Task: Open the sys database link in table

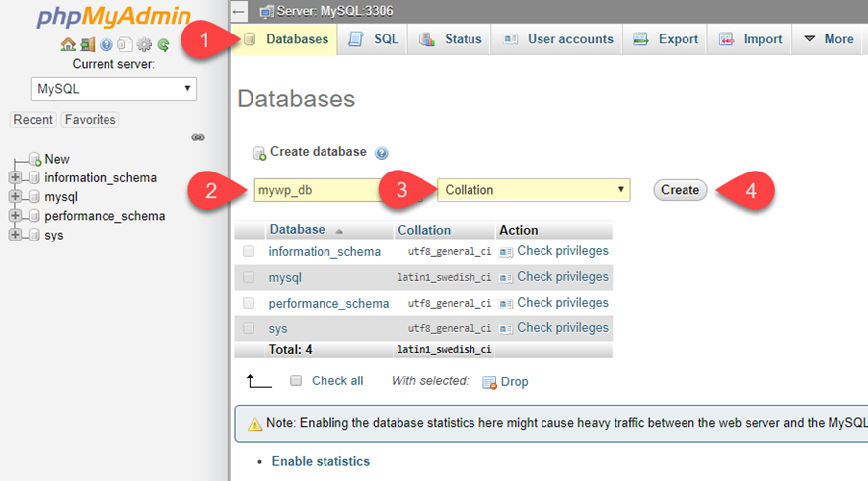Action: pos(278,329)
